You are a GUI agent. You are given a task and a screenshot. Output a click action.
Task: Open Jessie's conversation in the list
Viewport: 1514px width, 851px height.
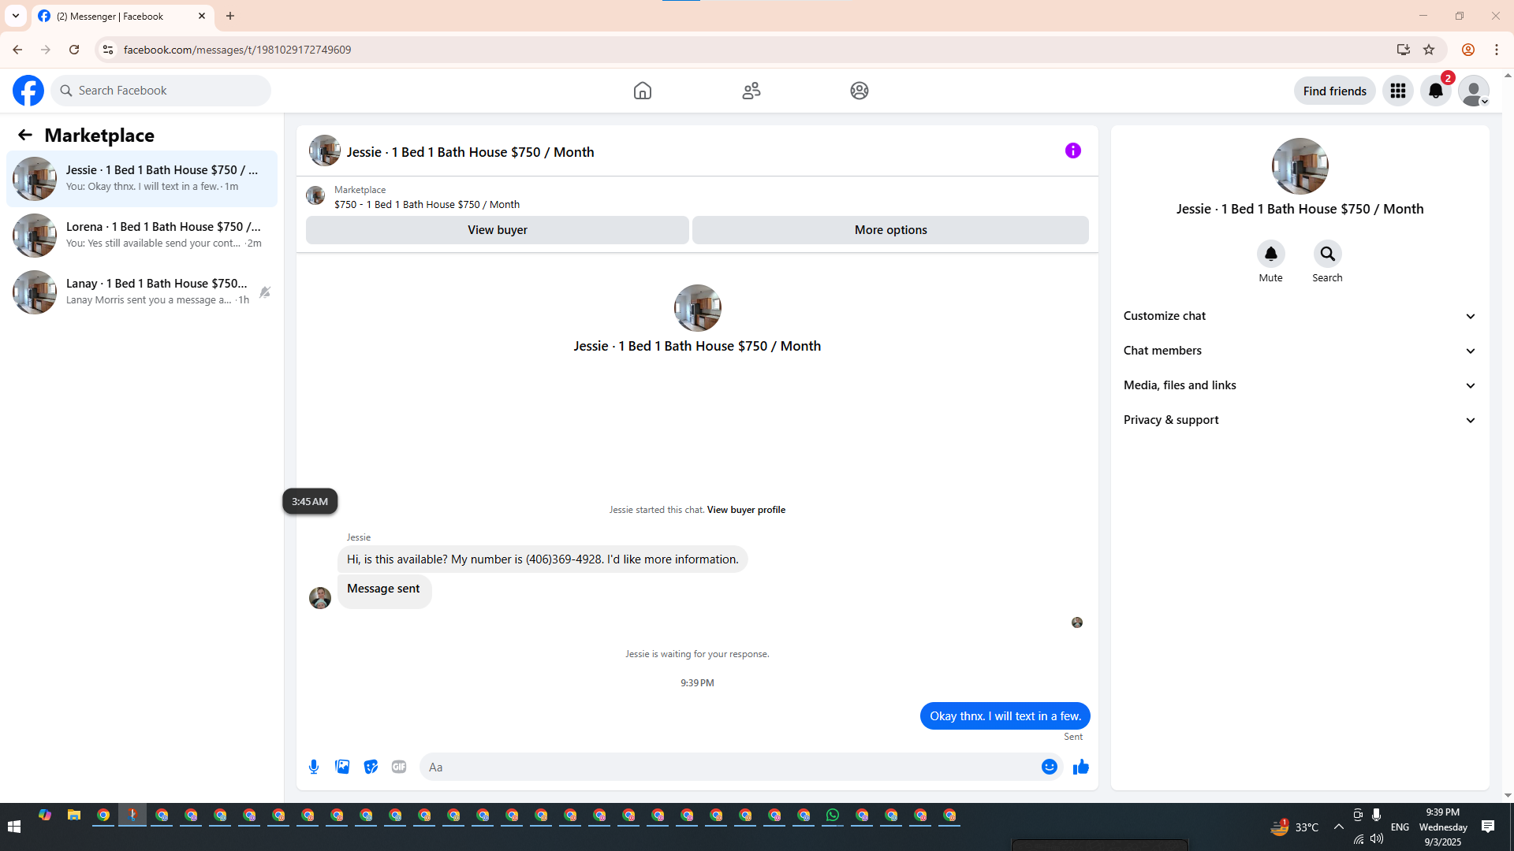coord(142,179)
